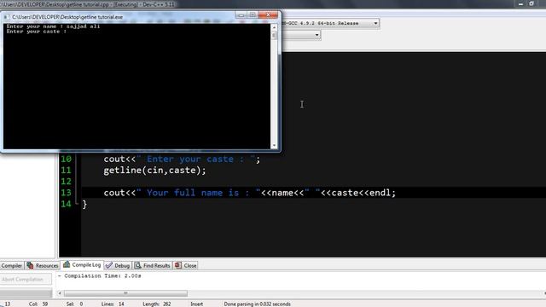The height and width of the screenshot is (307, 546).
Task: Click the Find Results magnifier icon
Action: click(x=138, y=265)
